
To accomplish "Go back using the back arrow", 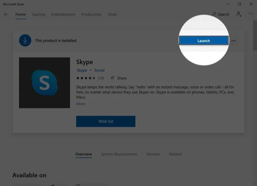I will [6, 14].
